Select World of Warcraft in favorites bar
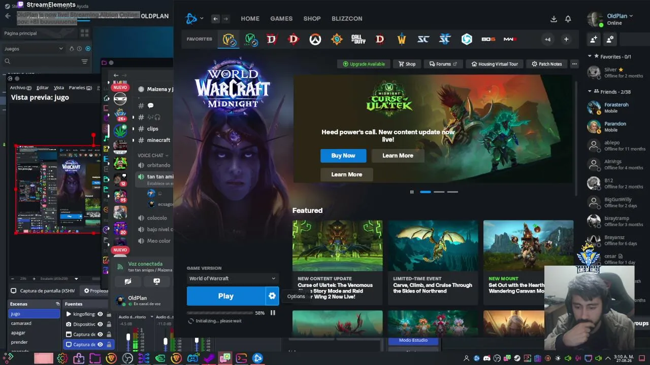Screen dimensions: 650x365 point(229,39)
